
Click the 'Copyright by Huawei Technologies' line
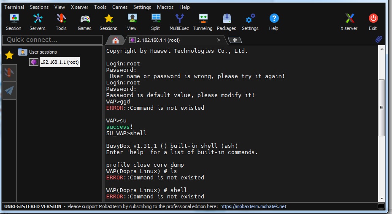click(x=177, y=51)
